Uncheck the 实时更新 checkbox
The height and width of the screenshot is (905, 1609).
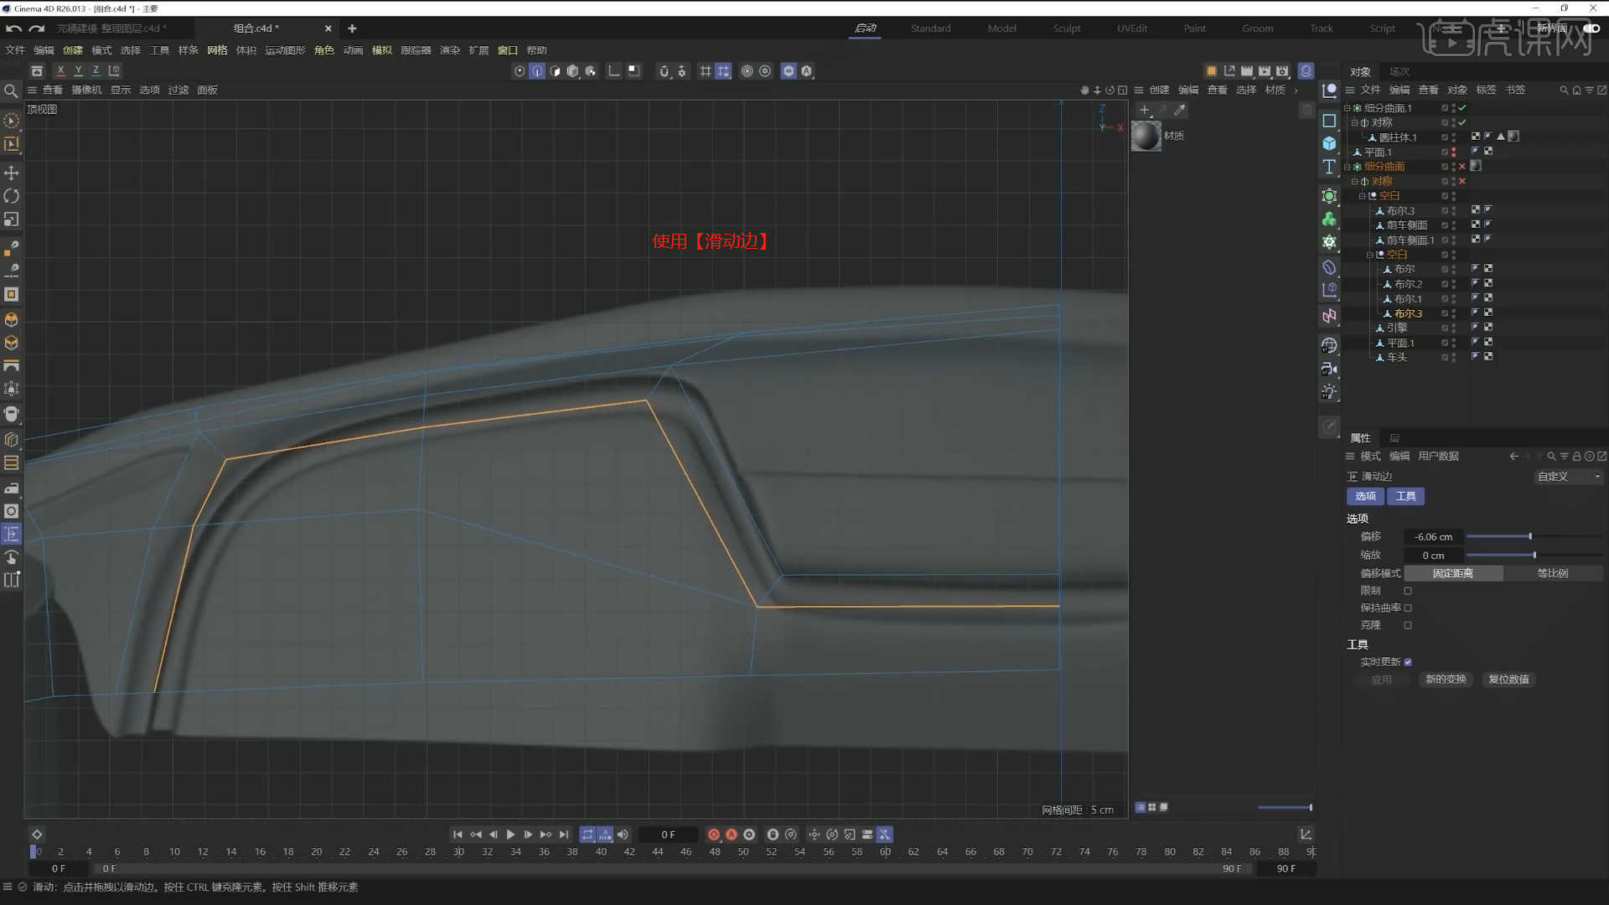pos(1408,662)
